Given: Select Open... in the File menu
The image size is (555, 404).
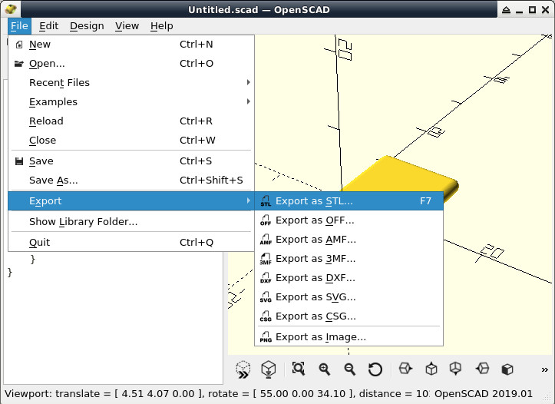Looking at the screenshot, I should click(131, 64).
